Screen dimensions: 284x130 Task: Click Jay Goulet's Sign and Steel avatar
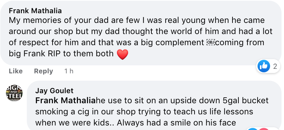coord(14,93)
